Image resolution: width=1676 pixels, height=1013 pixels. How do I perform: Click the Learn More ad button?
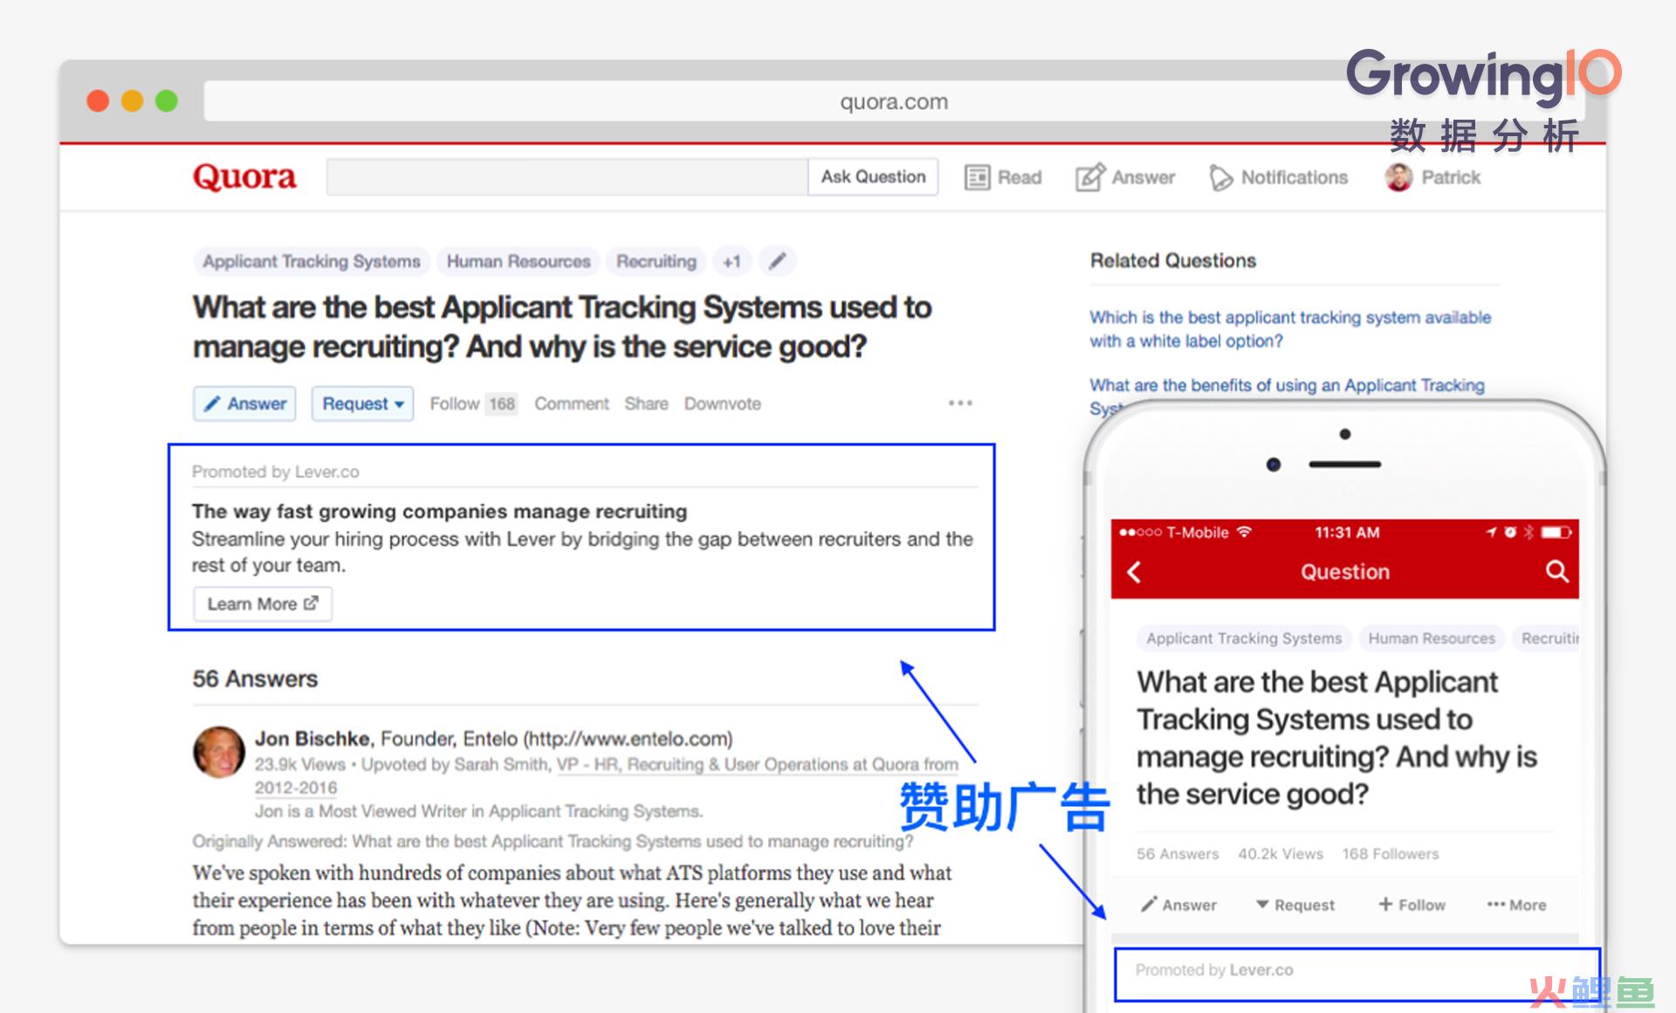click(263, 603)
